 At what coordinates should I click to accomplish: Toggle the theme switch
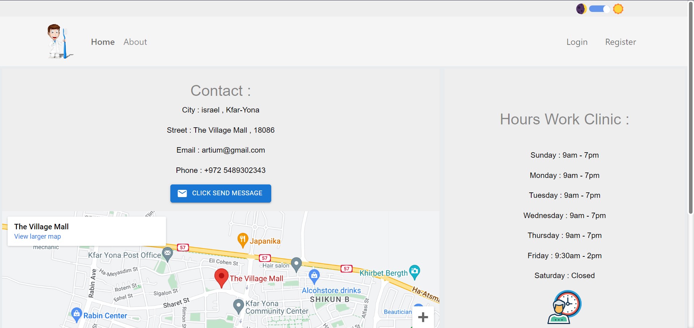pos(599,8)
